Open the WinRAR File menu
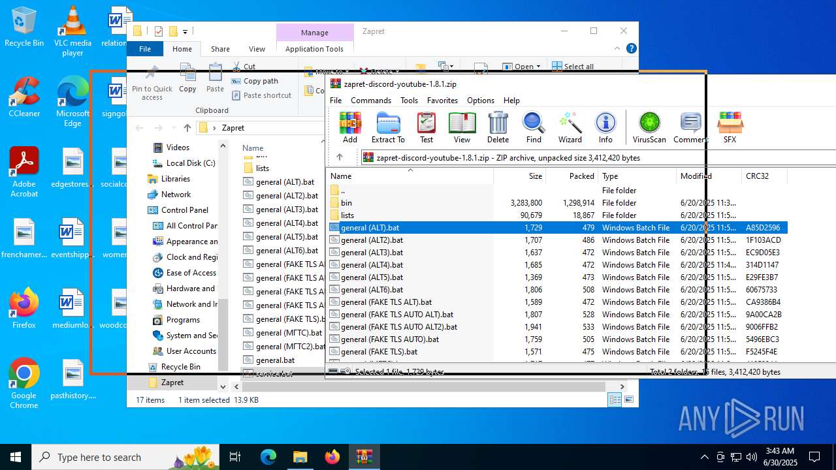 point(336,100)
